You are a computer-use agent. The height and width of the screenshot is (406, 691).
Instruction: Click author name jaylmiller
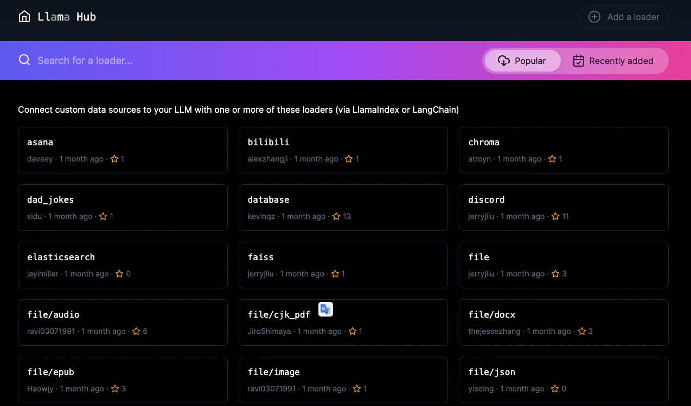43,274
